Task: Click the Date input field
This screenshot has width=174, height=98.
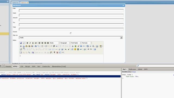Action: (71, 11)
